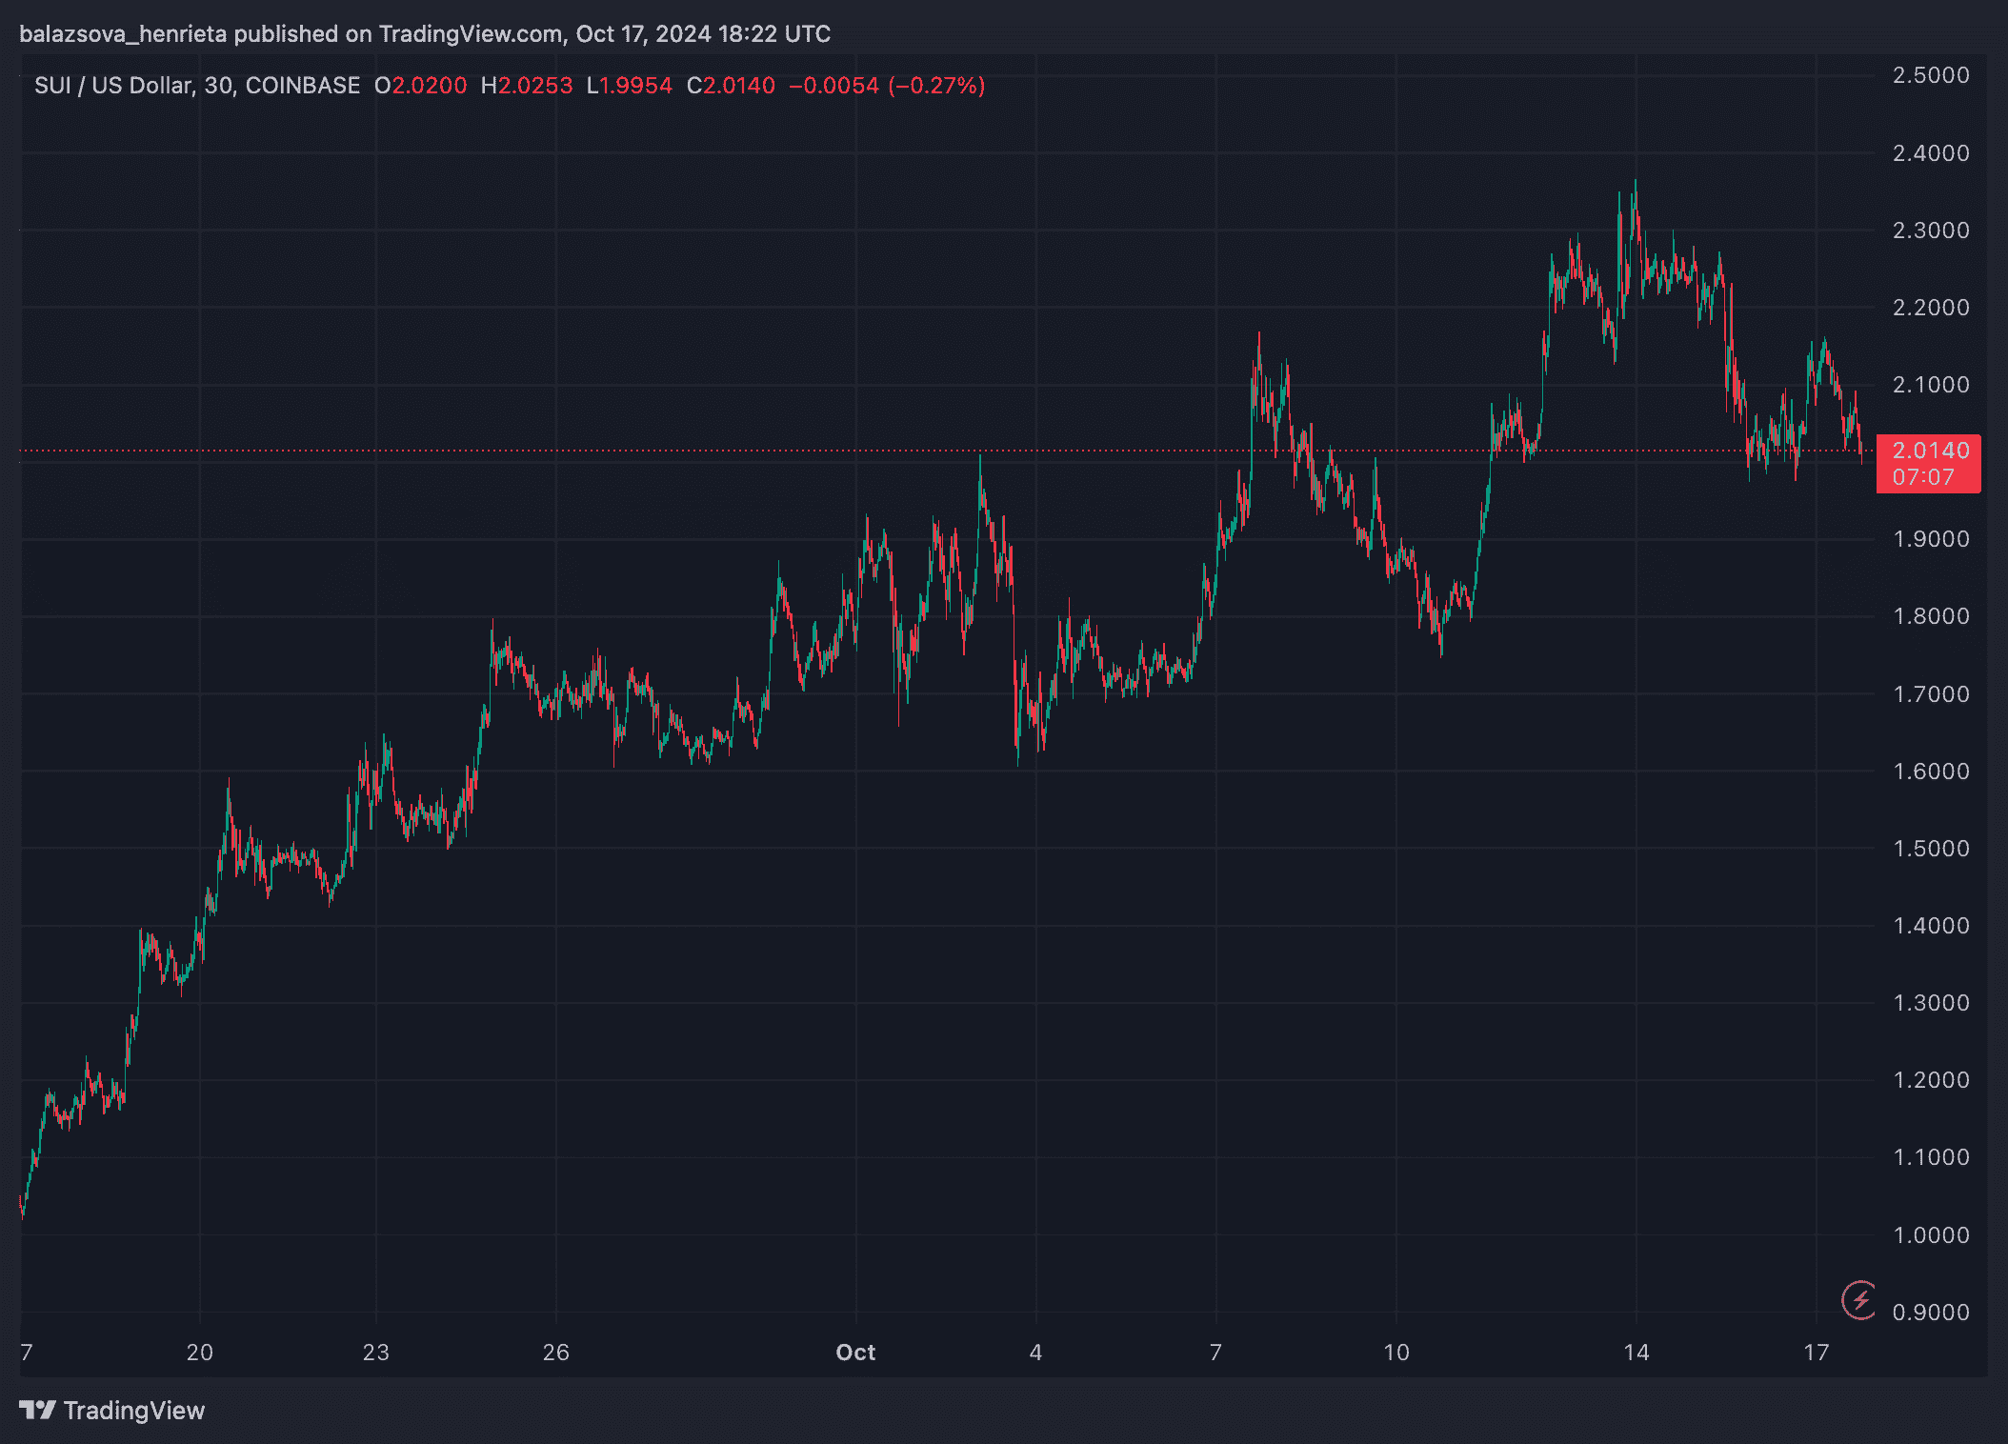Click the Oct label on time axis
2008x1444 pixels.
click(854, 1352)
